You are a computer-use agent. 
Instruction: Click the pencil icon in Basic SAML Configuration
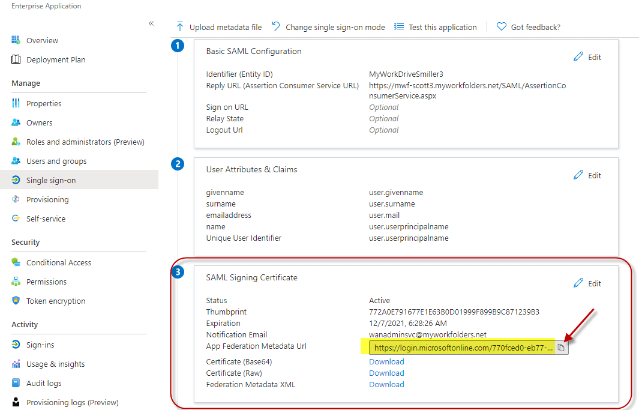(578, 57)
